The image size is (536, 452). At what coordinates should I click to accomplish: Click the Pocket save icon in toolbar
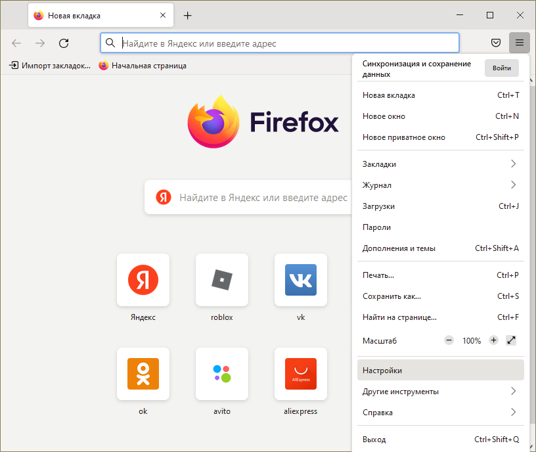click(496, 43)
